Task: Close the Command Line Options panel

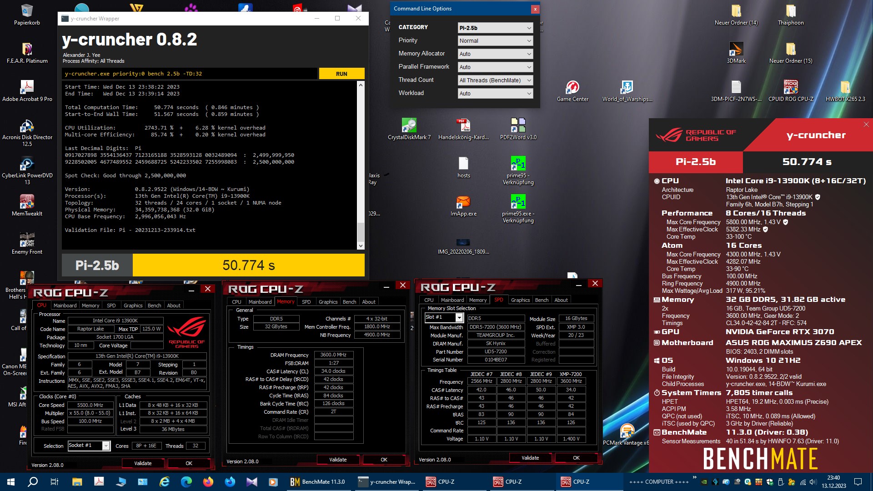Action: pyautogui.click(x=535, y=9)
